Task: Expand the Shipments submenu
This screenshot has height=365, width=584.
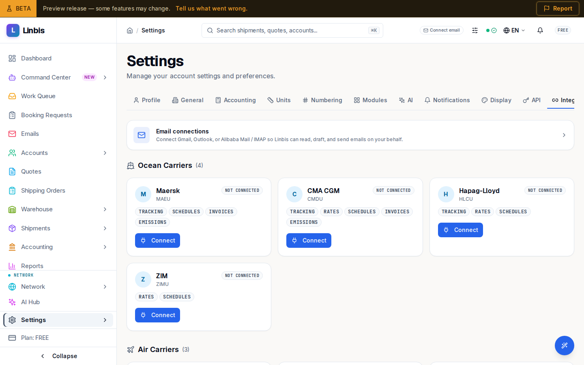Action: pyautogui.click(x=105, y=228)
